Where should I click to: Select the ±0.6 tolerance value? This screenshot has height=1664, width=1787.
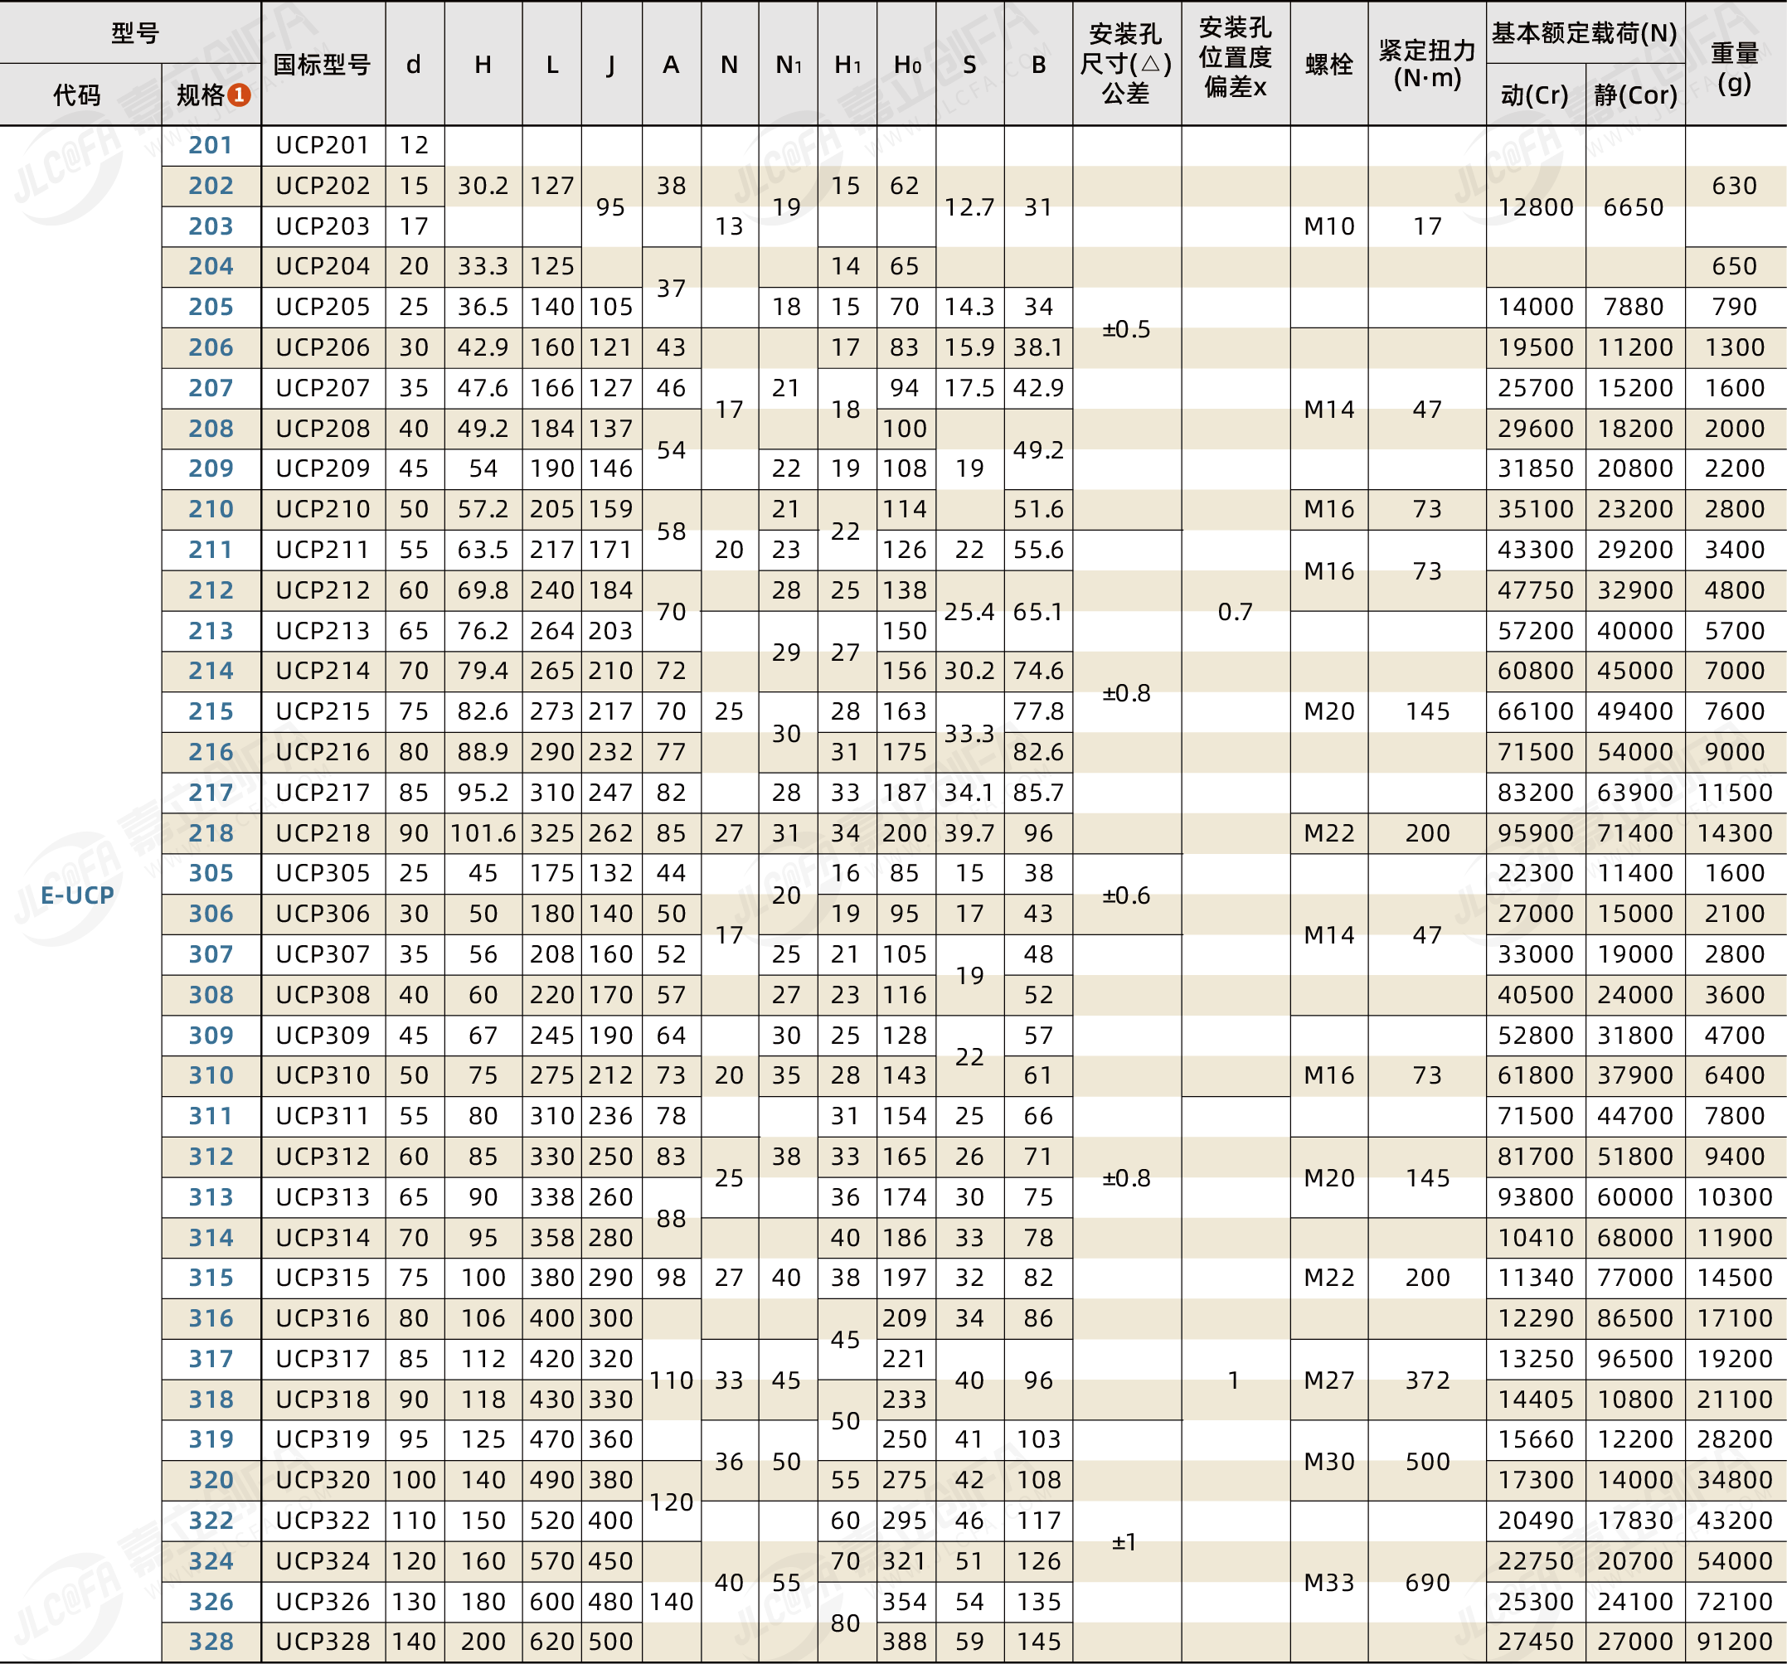(1126, 895)
